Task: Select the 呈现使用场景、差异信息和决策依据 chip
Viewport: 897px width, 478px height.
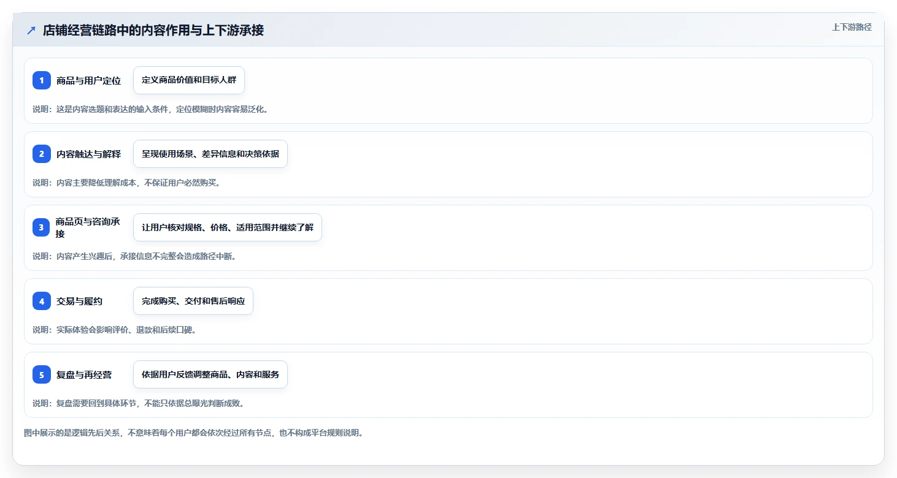Action: click(210, 154)
